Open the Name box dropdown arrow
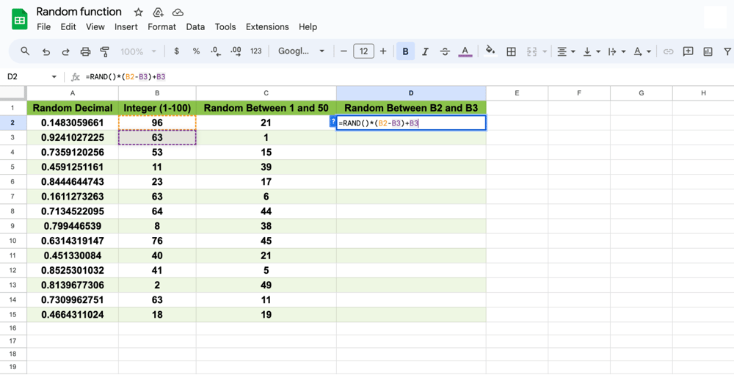Screen dimensions: 734x375 pyautogui.click(x=54, y=76)
